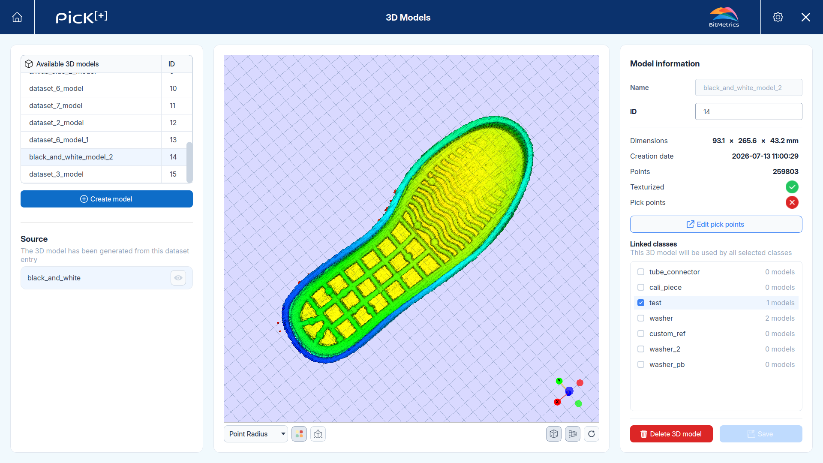
Task: Click the model list scrollbar
Action: point(189,162)
